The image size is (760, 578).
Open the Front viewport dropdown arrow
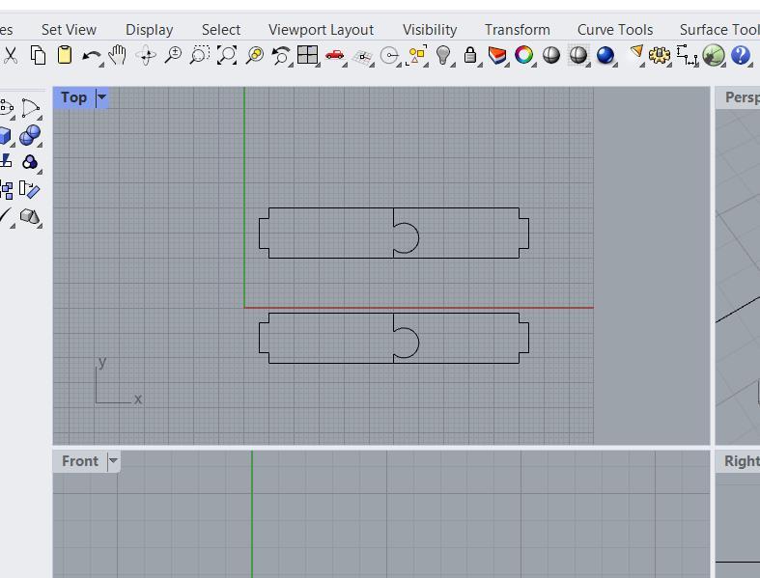point(113,460)
